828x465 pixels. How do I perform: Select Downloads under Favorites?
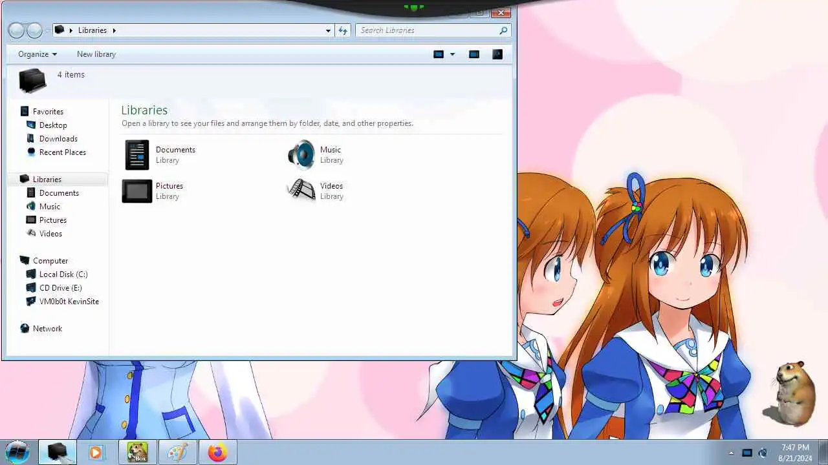[58, 139]
